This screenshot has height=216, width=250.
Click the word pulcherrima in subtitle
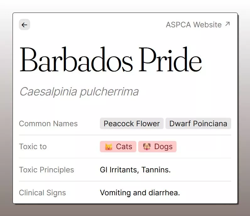coord(109,92)
